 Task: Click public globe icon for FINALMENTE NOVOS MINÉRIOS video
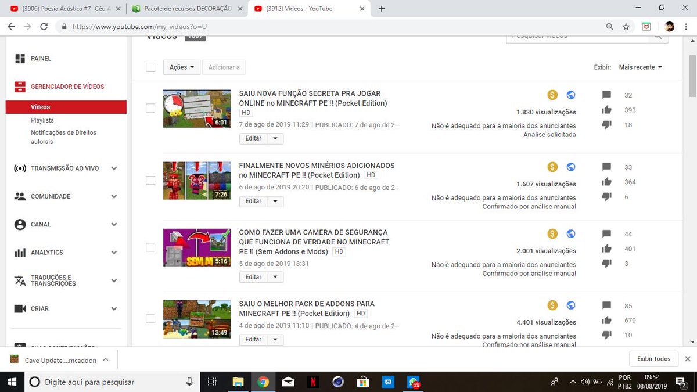571,167
